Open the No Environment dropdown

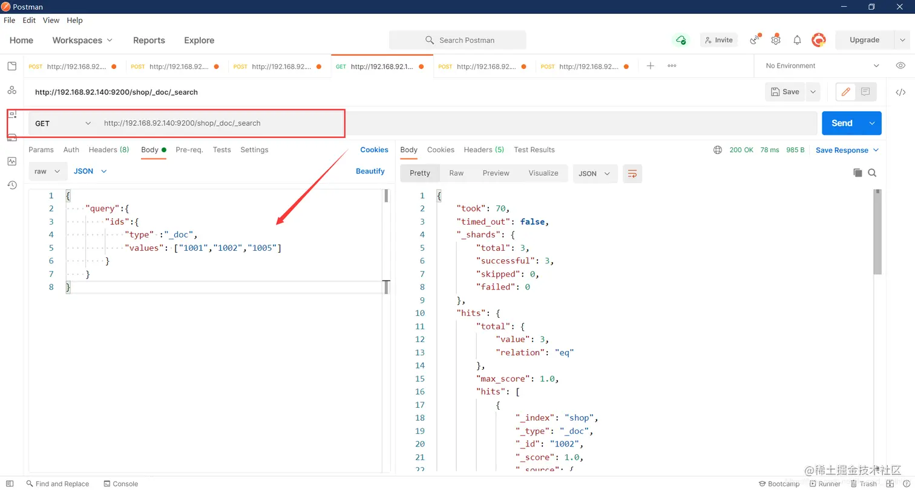click(822, 65)
